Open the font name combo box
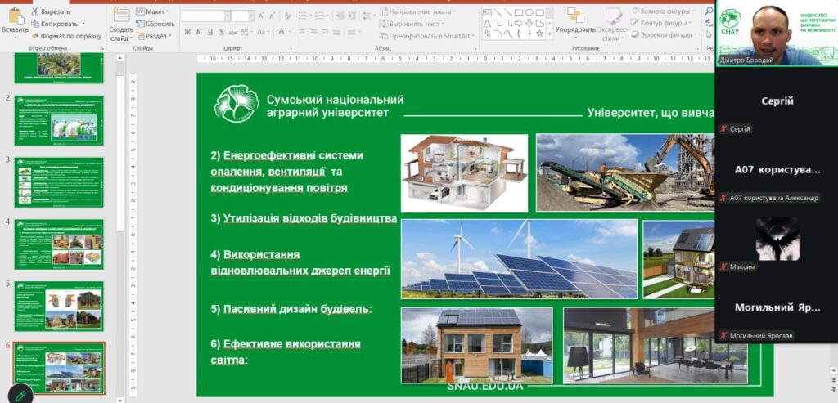838x403 pixels. [x=205, y=16]
